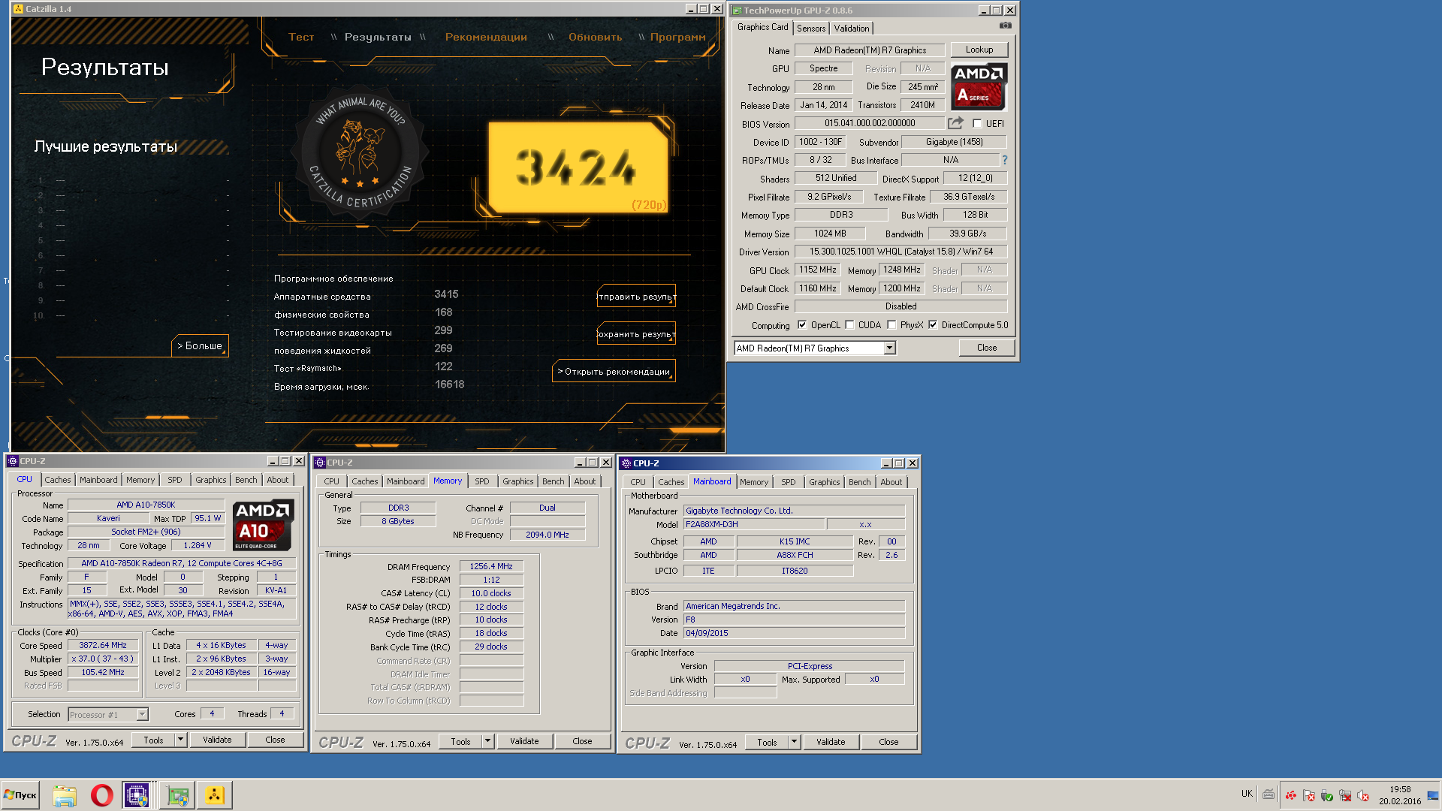The height and width of the screenshot is (811, 1442).
Task: Expand Tools dropdown arrow in CPU tab window
Action: point(180,740)
